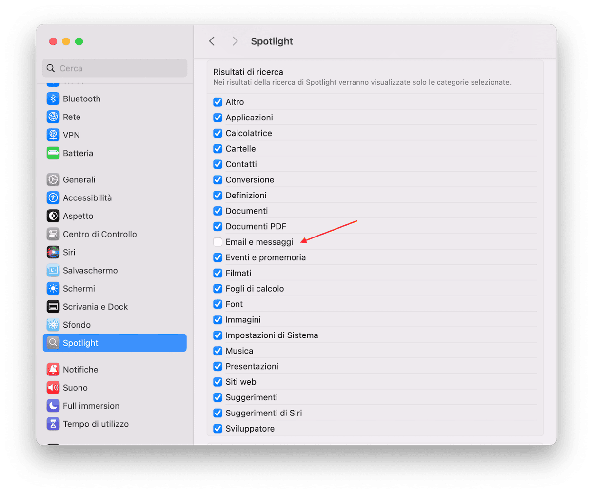Open Bluetooth label in the sidebar
The height and width of the screenshot is (493, 593).
click(81, 99)
